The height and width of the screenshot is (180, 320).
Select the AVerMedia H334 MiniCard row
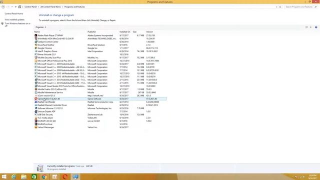pyautogui.click(x=100, y=38)
